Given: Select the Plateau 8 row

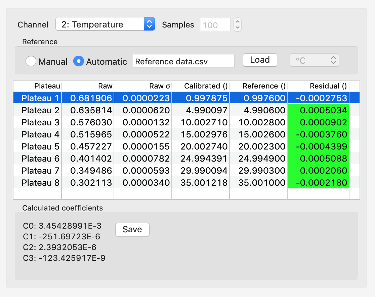Looking at the screenshot, I should tap(40, 183).
